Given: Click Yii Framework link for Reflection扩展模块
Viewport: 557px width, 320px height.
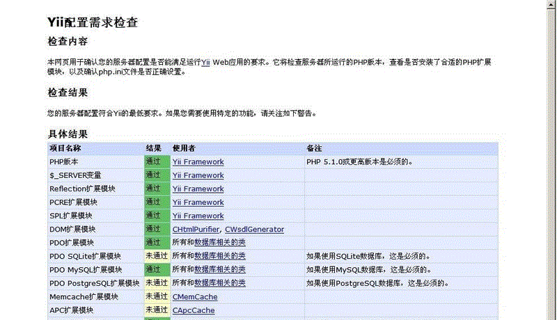Looking at the screenshot, I should click(x=198, y=189).
